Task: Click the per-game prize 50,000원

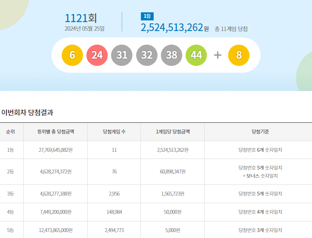Action: 173,212
